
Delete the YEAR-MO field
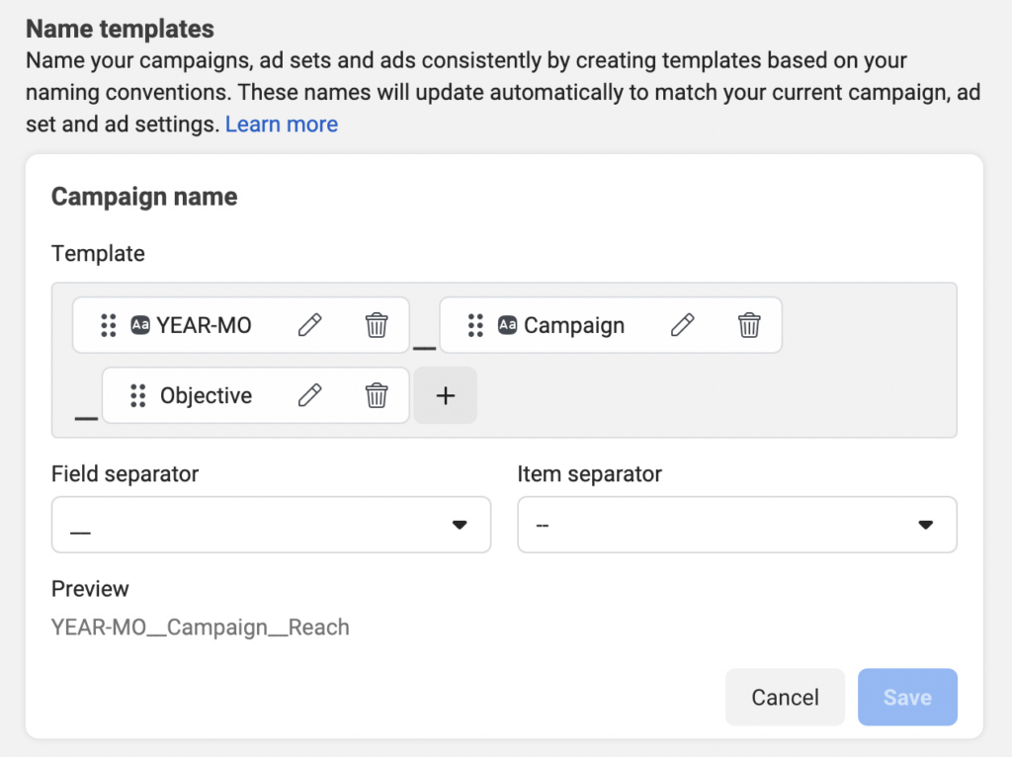click(x=376, y=324)
